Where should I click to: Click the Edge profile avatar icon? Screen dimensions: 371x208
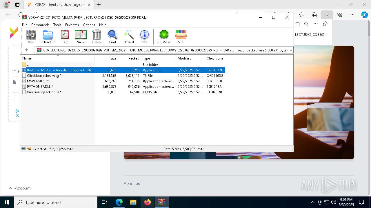point(6,5)
